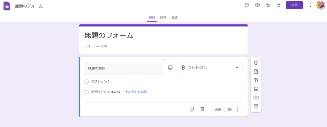Screen dimensions: 327x127
Task: Preview the form with eye icon
Action: pos(257,5)
